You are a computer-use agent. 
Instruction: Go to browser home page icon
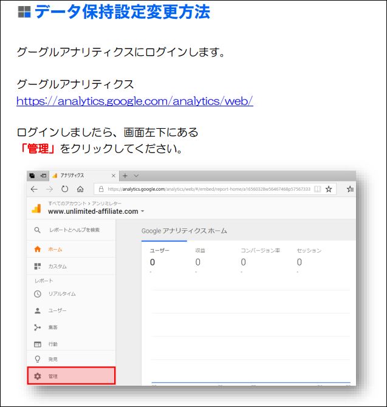[x=80, y=189]
